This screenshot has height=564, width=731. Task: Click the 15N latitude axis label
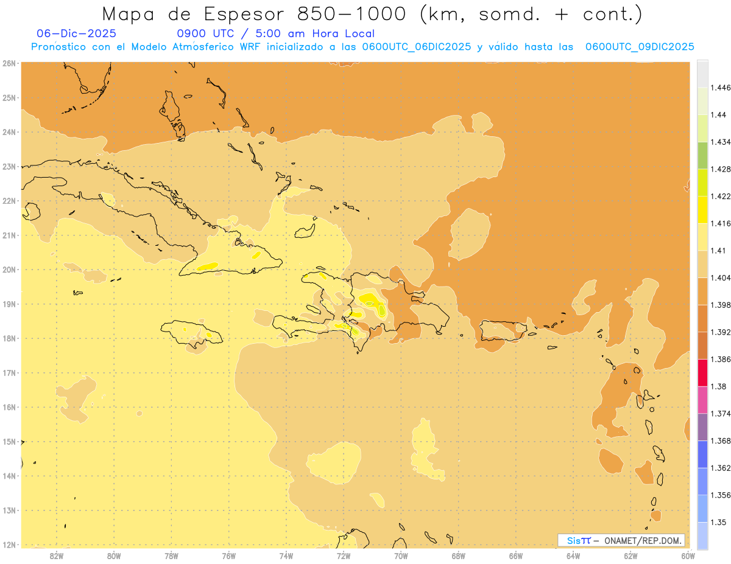point(9,441)
